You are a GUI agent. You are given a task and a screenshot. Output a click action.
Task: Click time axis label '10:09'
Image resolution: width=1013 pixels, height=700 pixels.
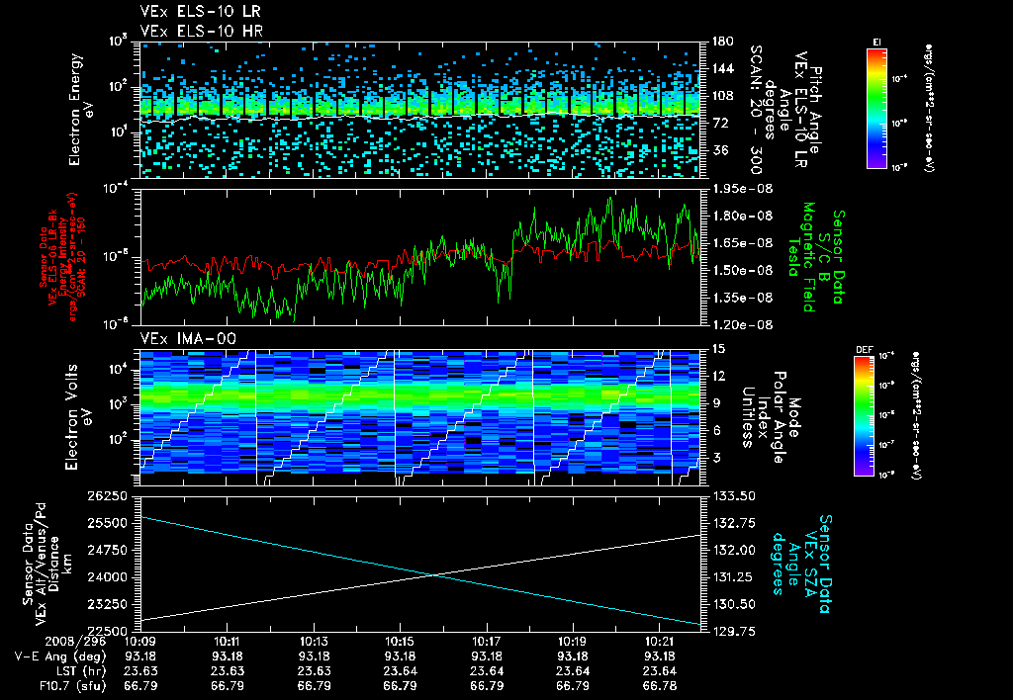point(140,642)
